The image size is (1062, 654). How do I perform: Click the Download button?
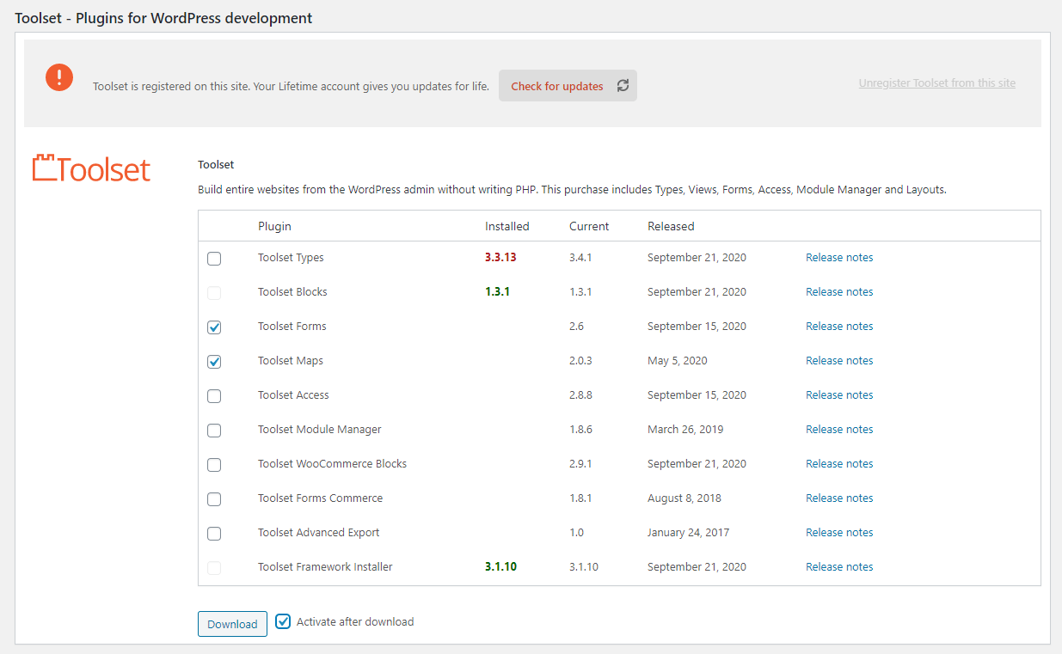(x=232, y=624)
